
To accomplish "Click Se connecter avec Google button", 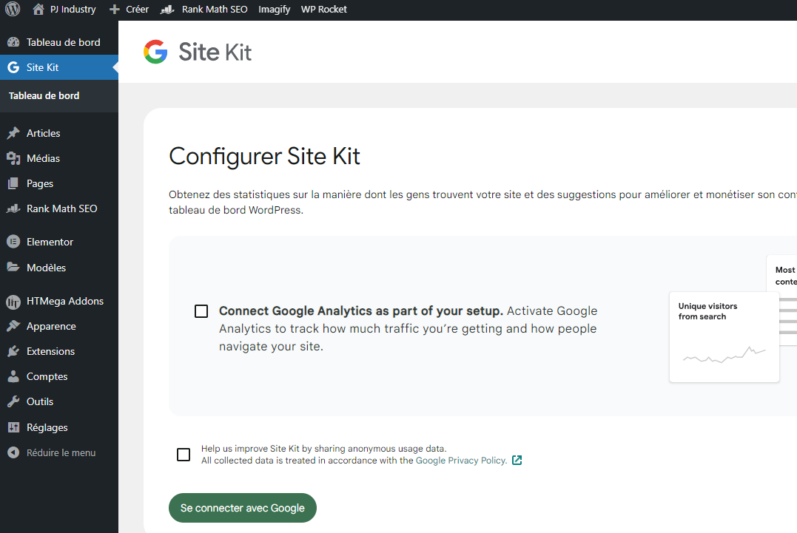I will [x=243, y=508].
